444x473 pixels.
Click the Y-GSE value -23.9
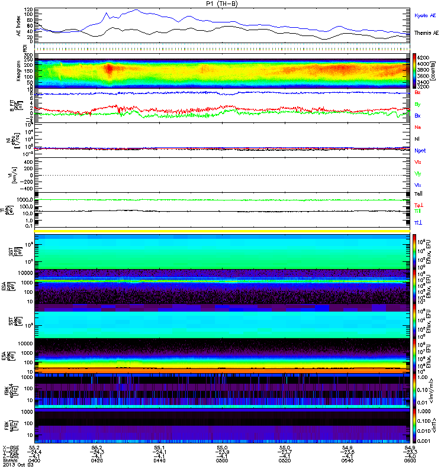pos(222,452)
